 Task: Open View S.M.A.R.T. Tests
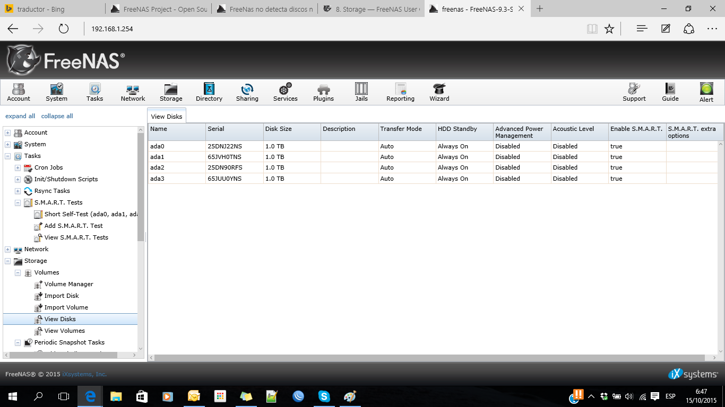pos(76,237)
